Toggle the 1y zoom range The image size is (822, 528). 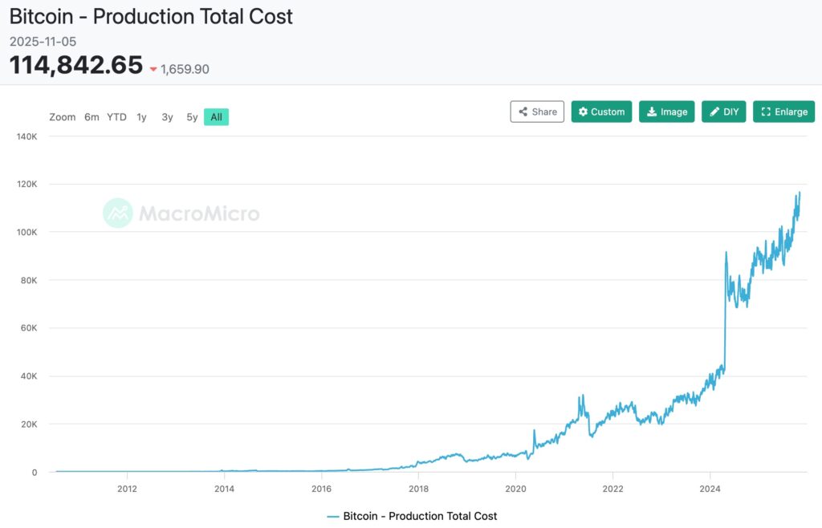(x=141, y=116)
